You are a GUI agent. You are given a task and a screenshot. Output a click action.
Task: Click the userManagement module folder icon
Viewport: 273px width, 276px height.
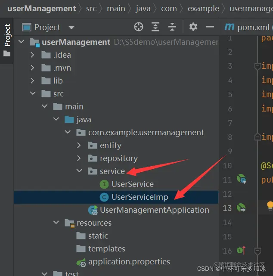coord(34,43)
